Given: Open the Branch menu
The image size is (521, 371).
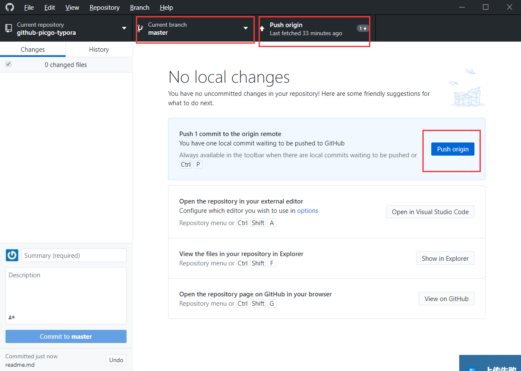Looking at the screenshot, I should tap(140, 8).
